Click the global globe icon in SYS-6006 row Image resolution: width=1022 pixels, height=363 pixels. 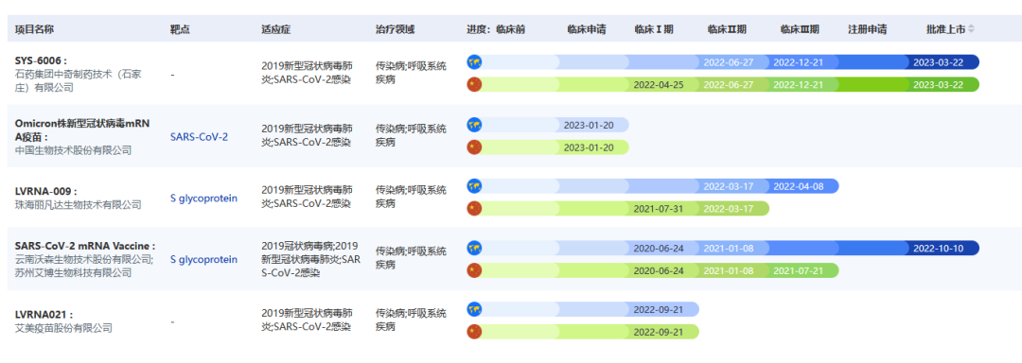(x=474, y=62)
